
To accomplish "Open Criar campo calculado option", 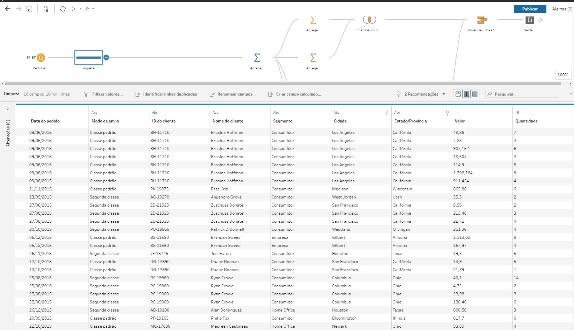I will pyautogui.click(x=294, y=94).
